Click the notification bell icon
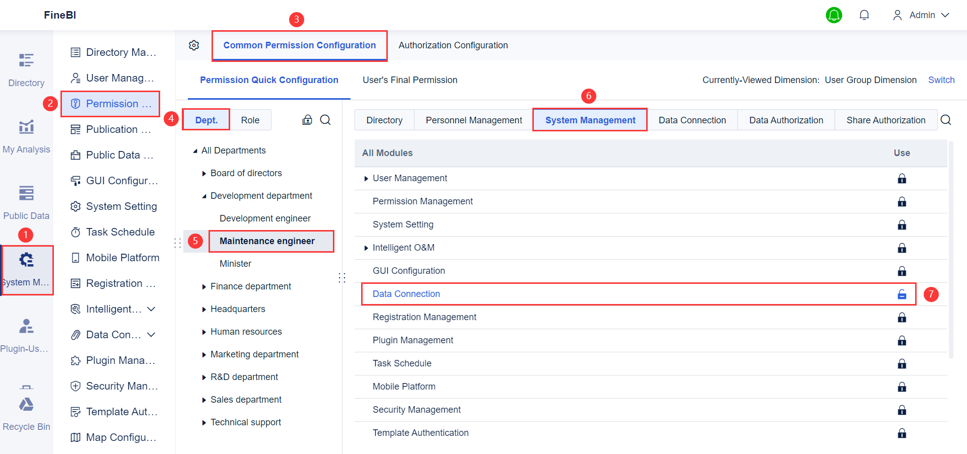 pos(864,15)
